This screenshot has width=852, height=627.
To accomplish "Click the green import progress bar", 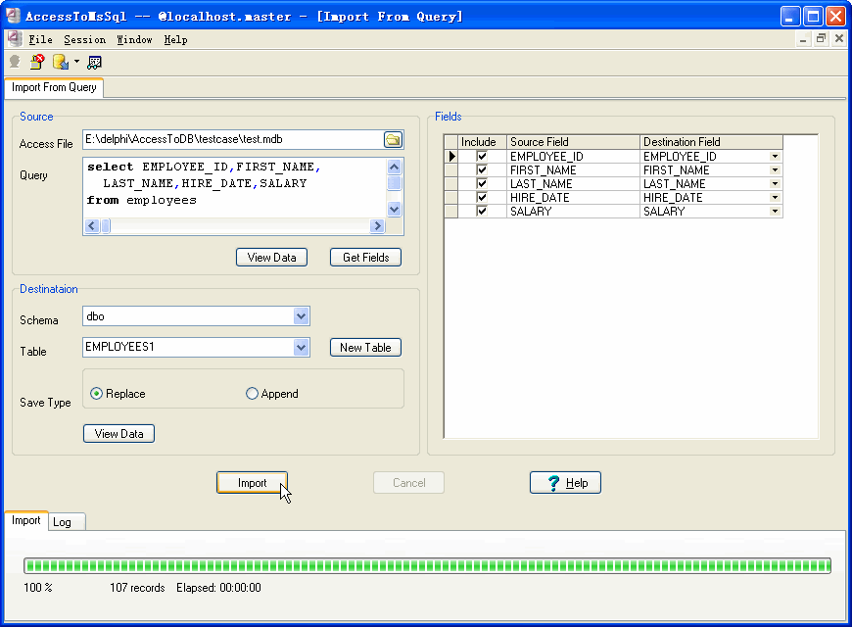I will (x=427, y=565).
